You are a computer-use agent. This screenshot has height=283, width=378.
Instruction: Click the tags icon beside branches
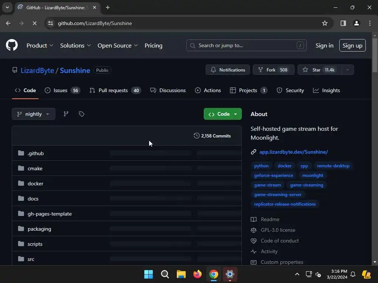(x=82, y=114)
